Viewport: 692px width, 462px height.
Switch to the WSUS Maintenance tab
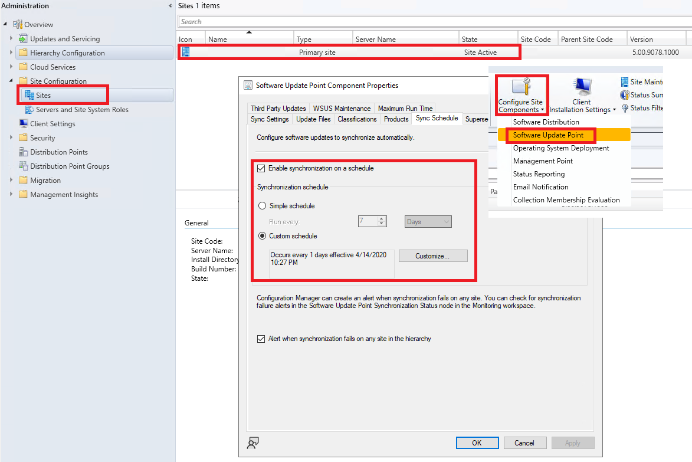coord(342,109)
